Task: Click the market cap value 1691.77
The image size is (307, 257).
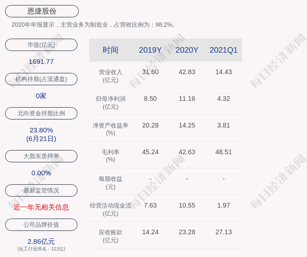Action: (x=42, y=62)
